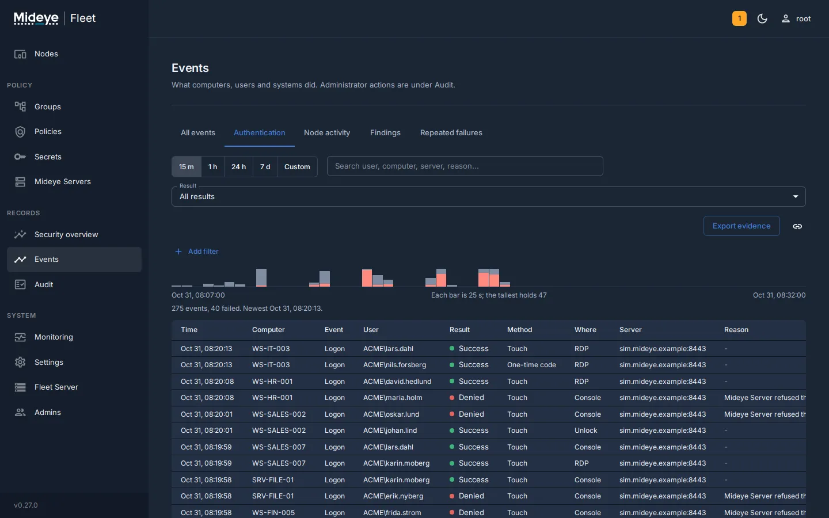Click the tallest gray histogram bar
This screenshot has height=518, width=829.
261,277
